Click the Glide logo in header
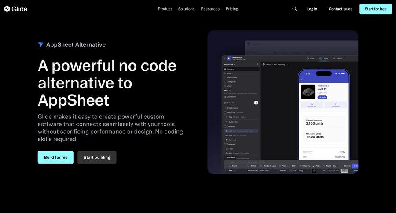This screenshot has height=213, width=396. coord(16,9)
